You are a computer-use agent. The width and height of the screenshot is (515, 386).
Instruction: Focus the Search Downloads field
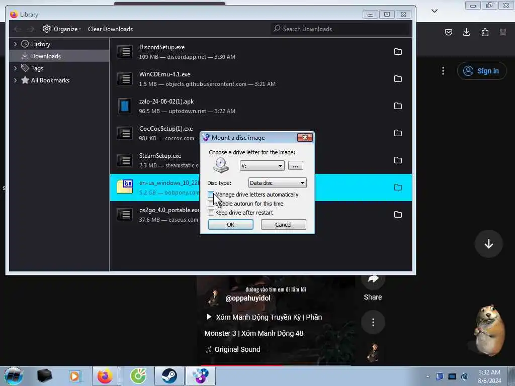(340, 29)
